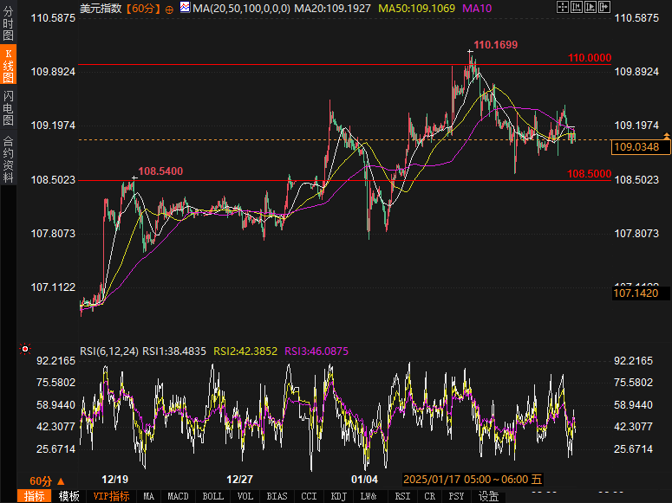This screenshot has height=503, width=672.
Task: Click the 01/04 date label on time axis
Action: 364,480
